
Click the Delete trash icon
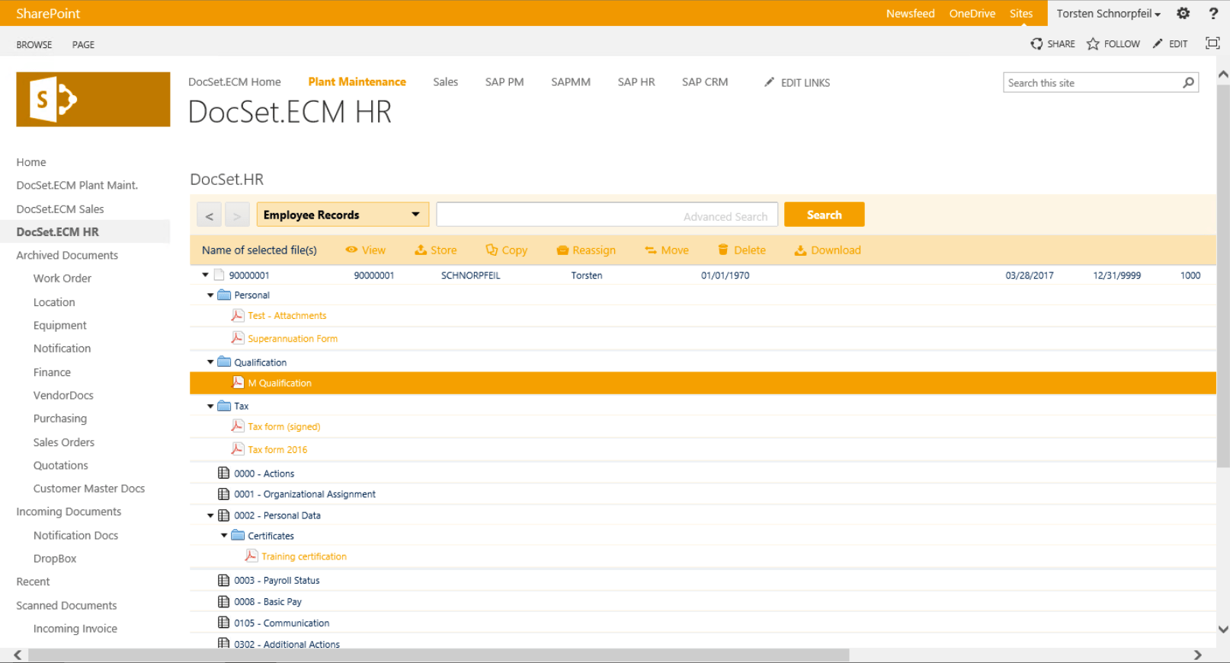[x=722, y=250]
